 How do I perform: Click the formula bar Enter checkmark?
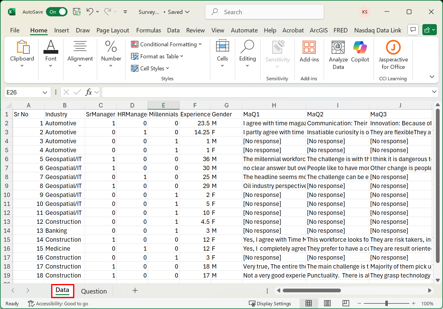[77, 92]
